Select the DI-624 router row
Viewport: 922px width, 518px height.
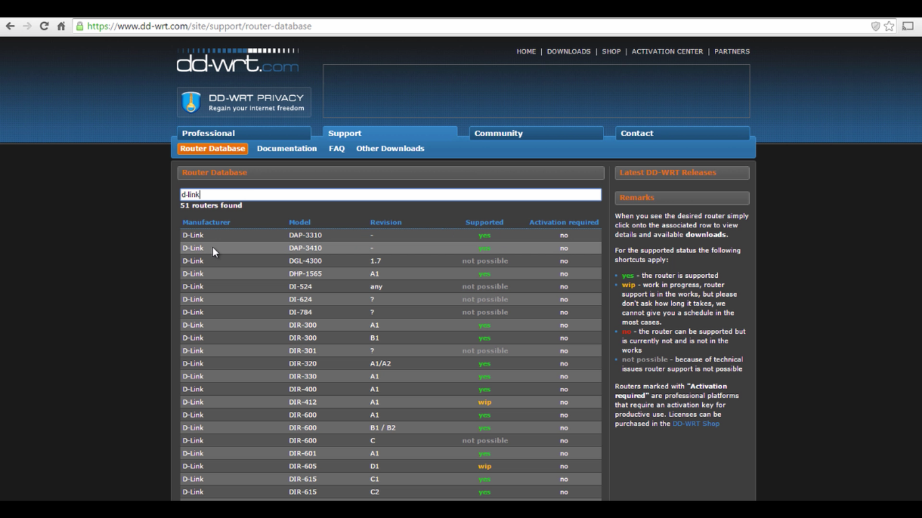(x=390, y=299)
